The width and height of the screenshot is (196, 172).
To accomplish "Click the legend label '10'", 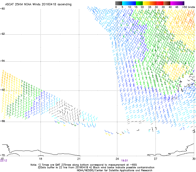I will pyautogui.click(x=130, y=7).
